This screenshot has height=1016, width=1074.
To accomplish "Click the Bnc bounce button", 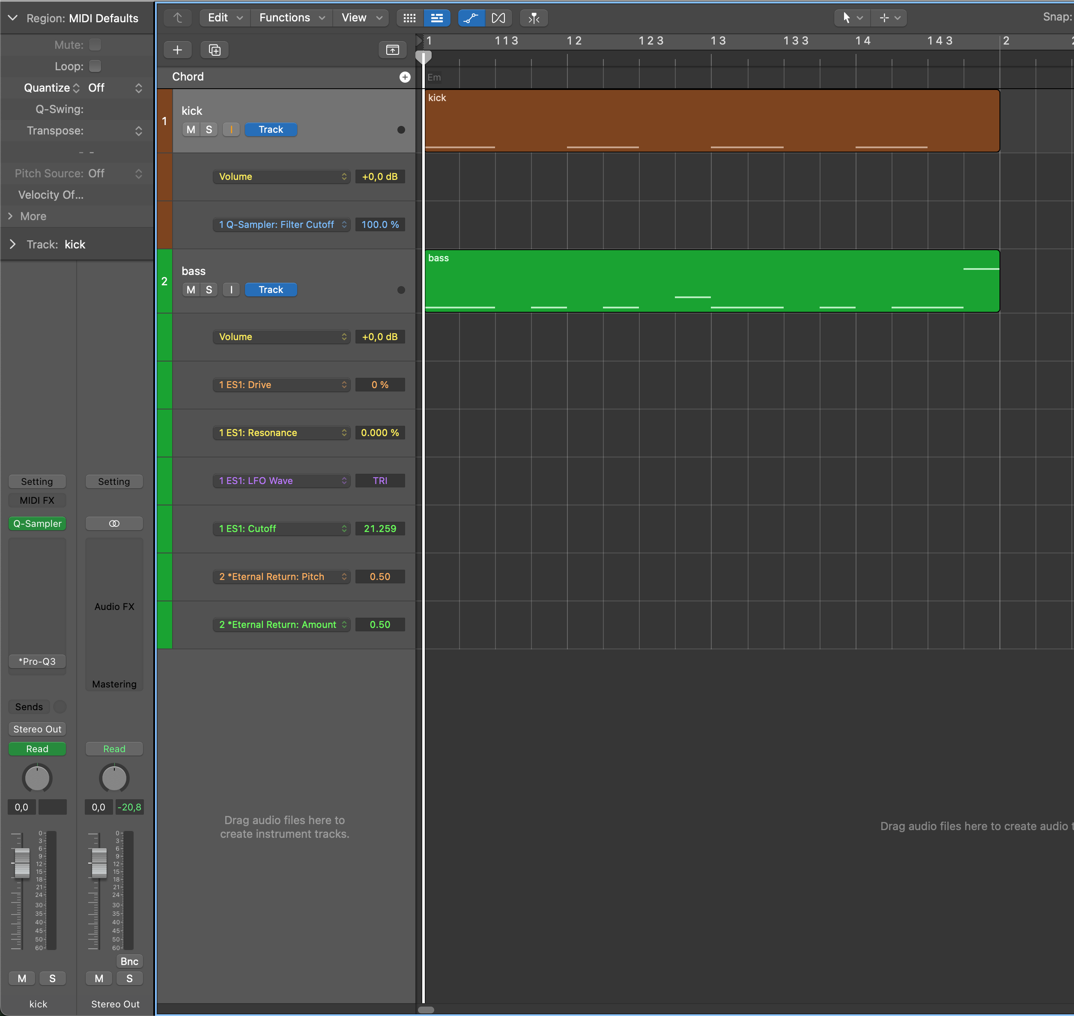I will tap(129, 961).
